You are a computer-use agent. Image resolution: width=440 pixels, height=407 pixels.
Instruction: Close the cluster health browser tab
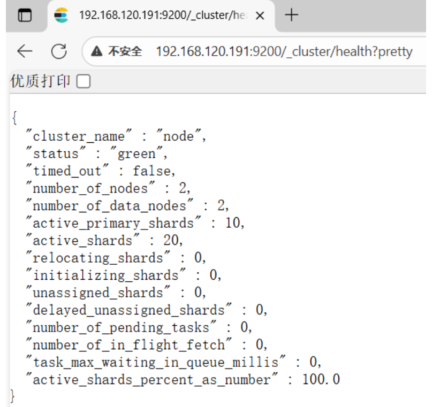pyautogui.click(x=260, y=16)
